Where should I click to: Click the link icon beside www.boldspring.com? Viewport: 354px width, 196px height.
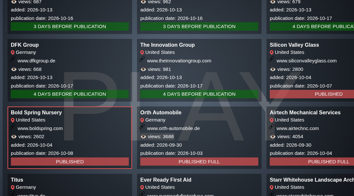pyautogui.click(x=12, y=127)
